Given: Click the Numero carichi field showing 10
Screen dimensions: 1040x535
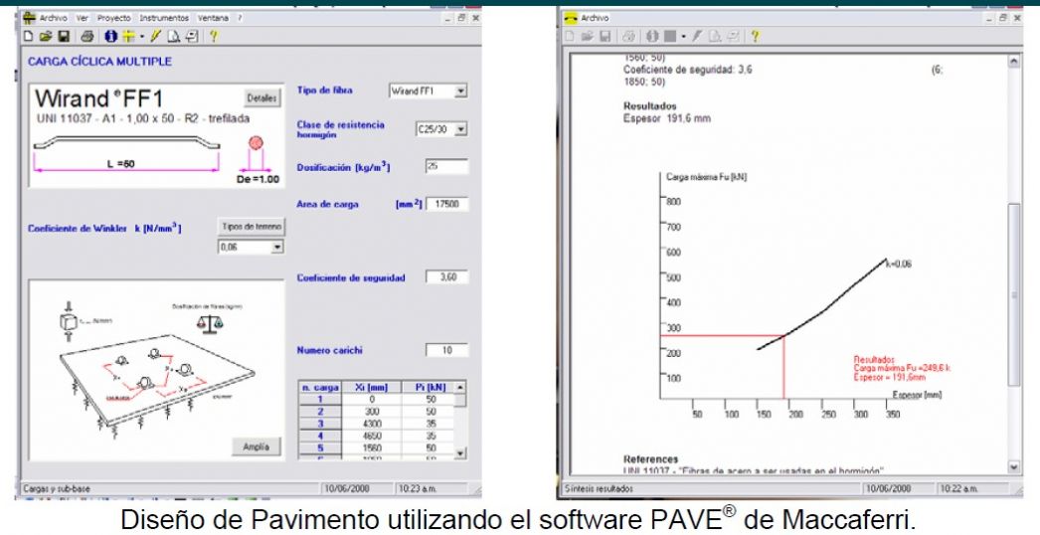Looking at the screenshot, I should (x=446, y=350).
